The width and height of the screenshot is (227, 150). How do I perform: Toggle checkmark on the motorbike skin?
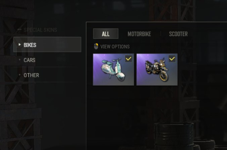point(172,59)
